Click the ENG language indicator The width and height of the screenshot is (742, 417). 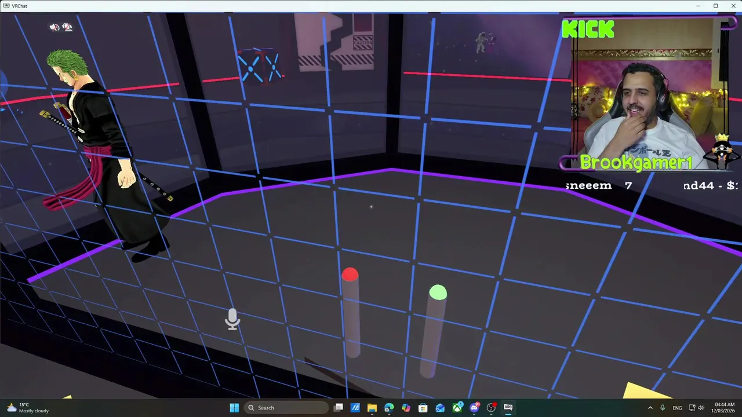[677, 408]
